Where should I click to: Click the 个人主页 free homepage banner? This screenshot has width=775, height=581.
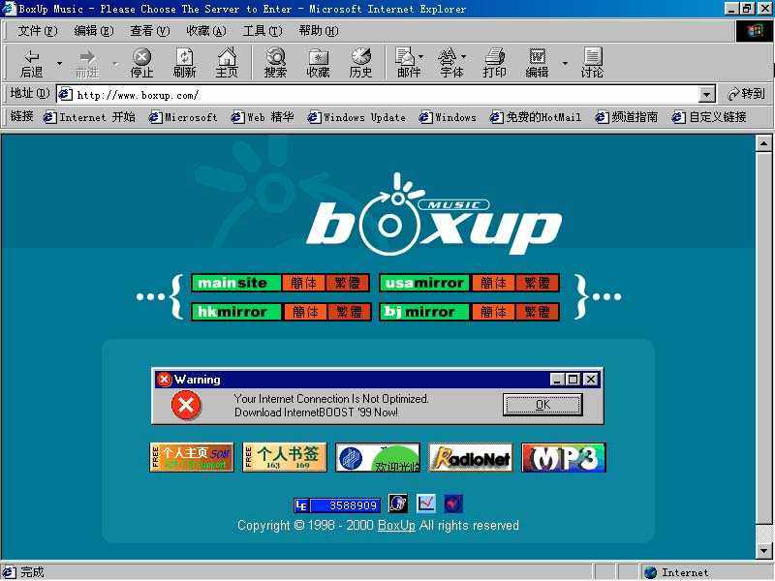point(192,457)
